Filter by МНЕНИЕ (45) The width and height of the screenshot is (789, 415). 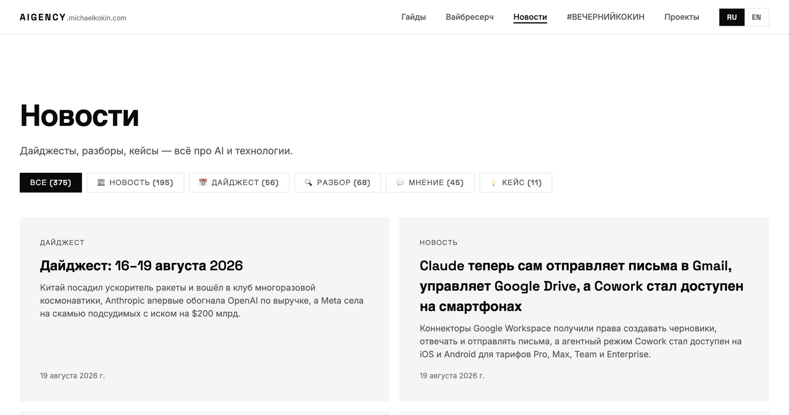(430, 183)
